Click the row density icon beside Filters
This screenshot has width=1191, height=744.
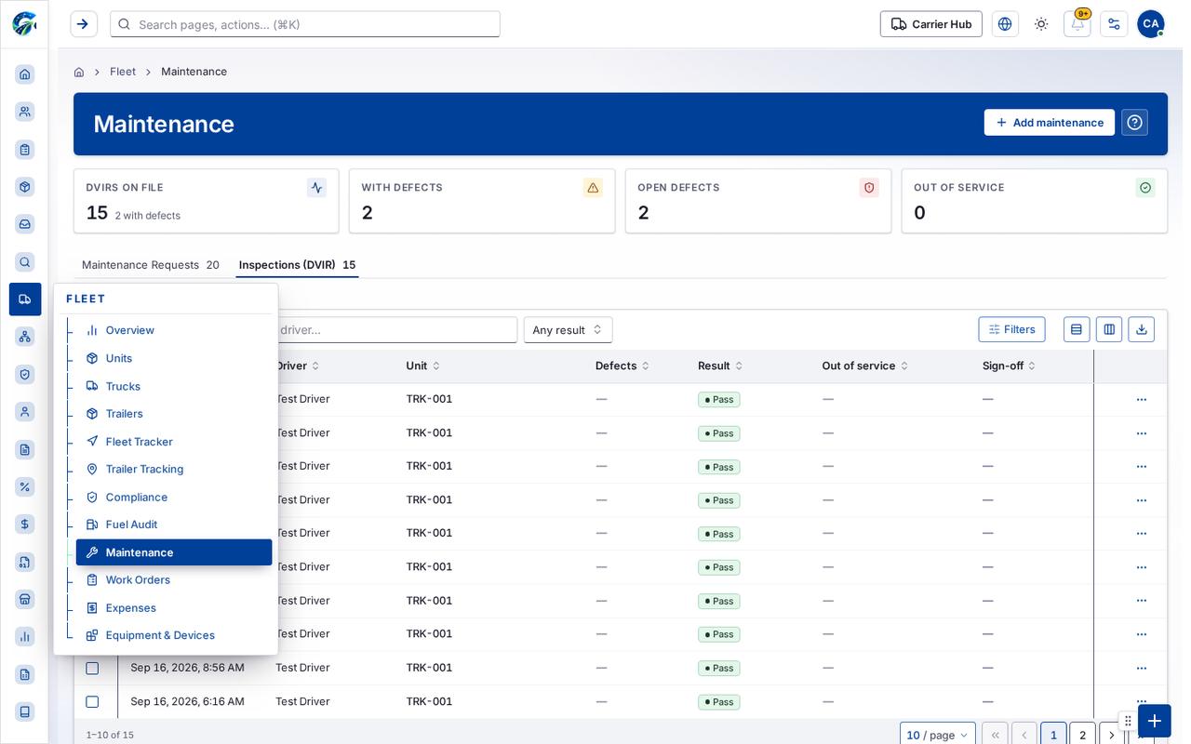click(1077, 329)
